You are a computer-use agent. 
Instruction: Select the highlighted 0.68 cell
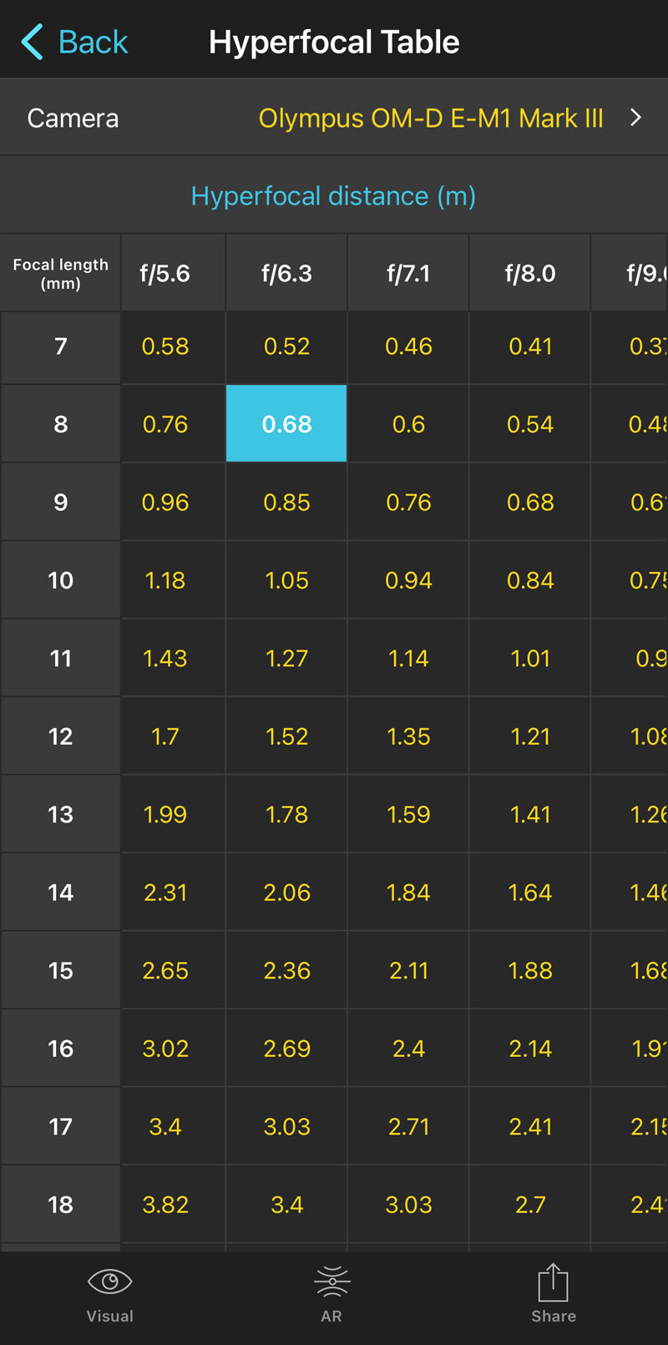(x=286, y=424)
